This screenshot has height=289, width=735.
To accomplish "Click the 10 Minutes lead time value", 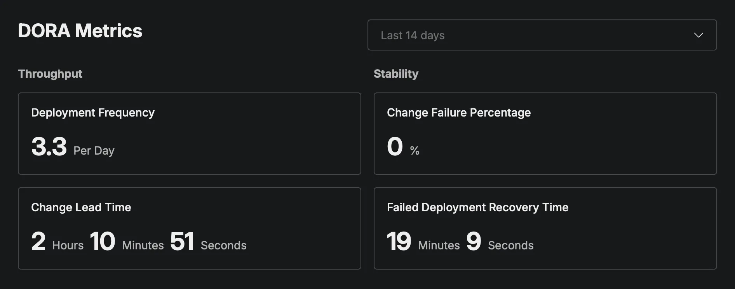I will [126, 242].
